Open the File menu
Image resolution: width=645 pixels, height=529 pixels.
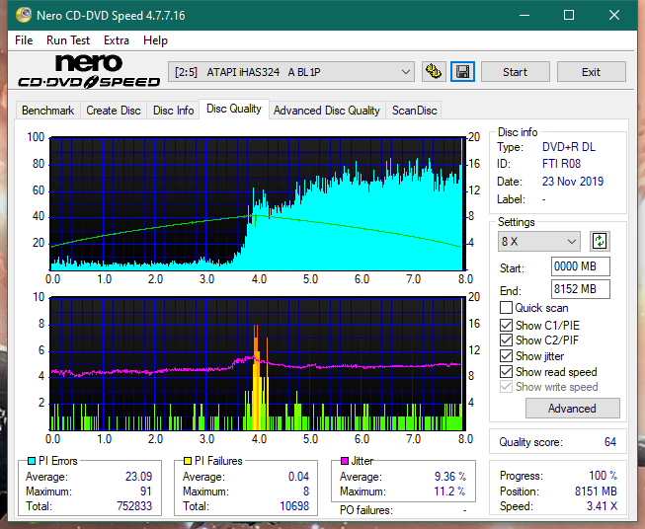click(24, 40)
